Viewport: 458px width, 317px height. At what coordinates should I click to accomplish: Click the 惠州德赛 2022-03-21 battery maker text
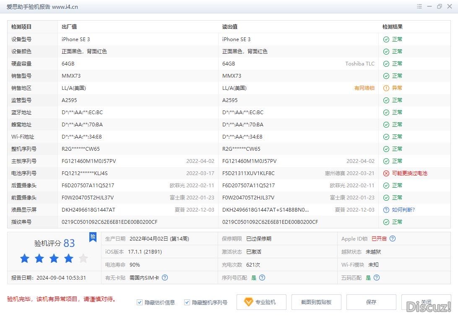coord(350,173)
